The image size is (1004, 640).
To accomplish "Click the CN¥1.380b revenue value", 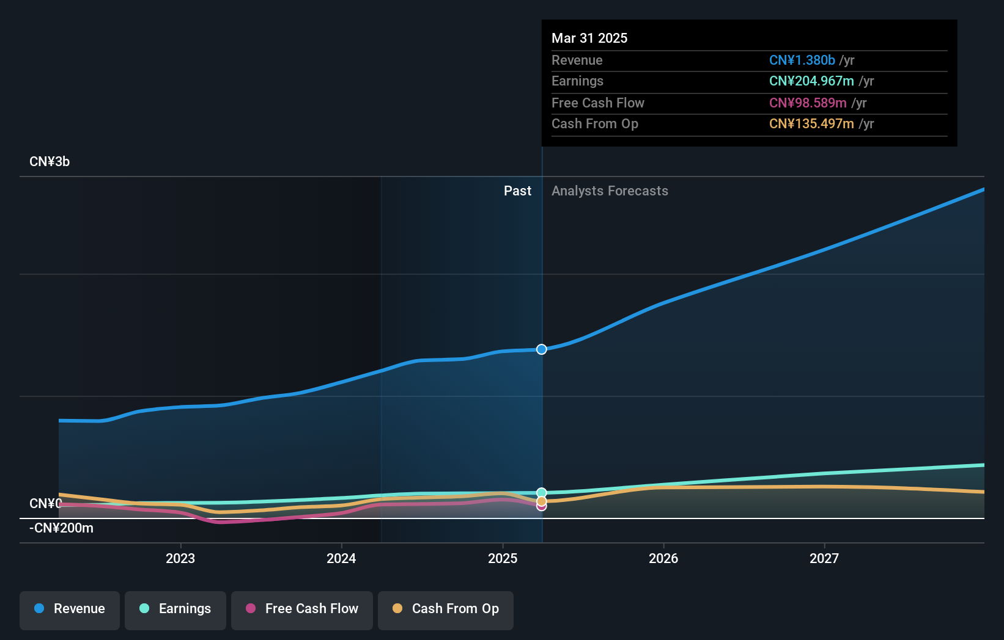I will tap(802, 60).
